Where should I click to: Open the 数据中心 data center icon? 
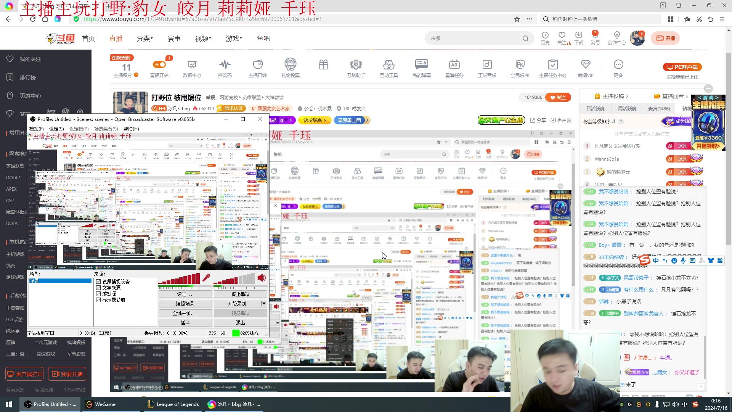click(192, 68)
